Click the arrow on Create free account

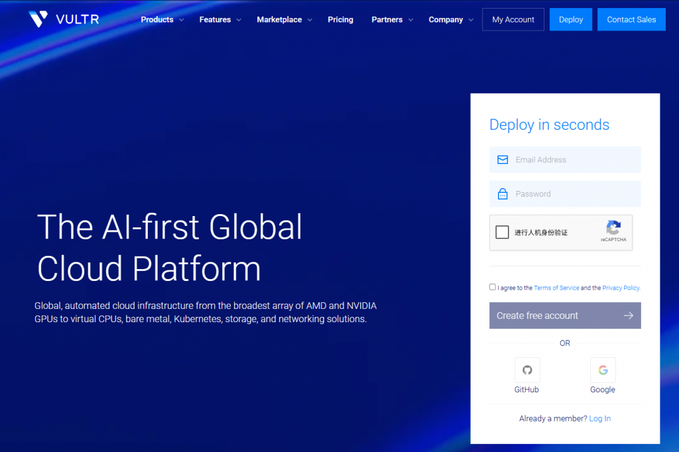629,315
